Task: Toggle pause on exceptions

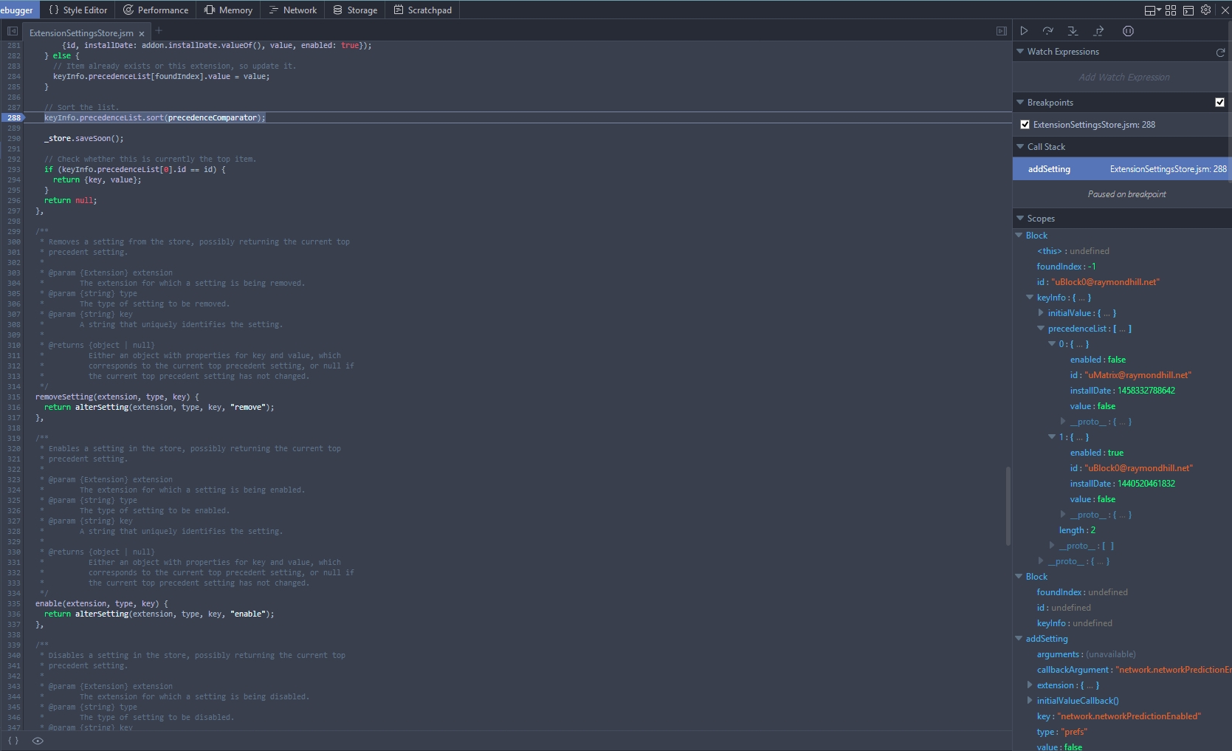Action: (x=1127, y=31)
